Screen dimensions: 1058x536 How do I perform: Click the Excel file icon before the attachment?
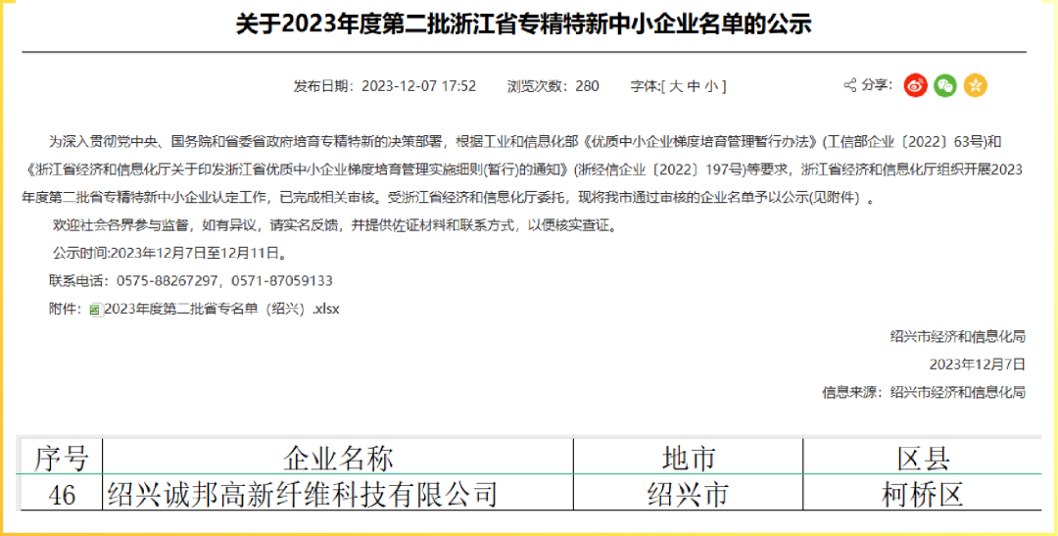95,310
